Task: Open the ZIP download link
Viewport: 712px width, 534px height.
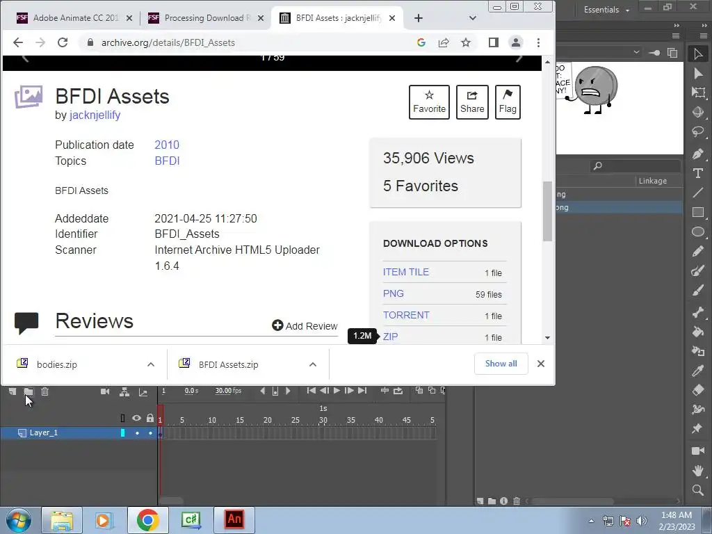Action: 391,337
